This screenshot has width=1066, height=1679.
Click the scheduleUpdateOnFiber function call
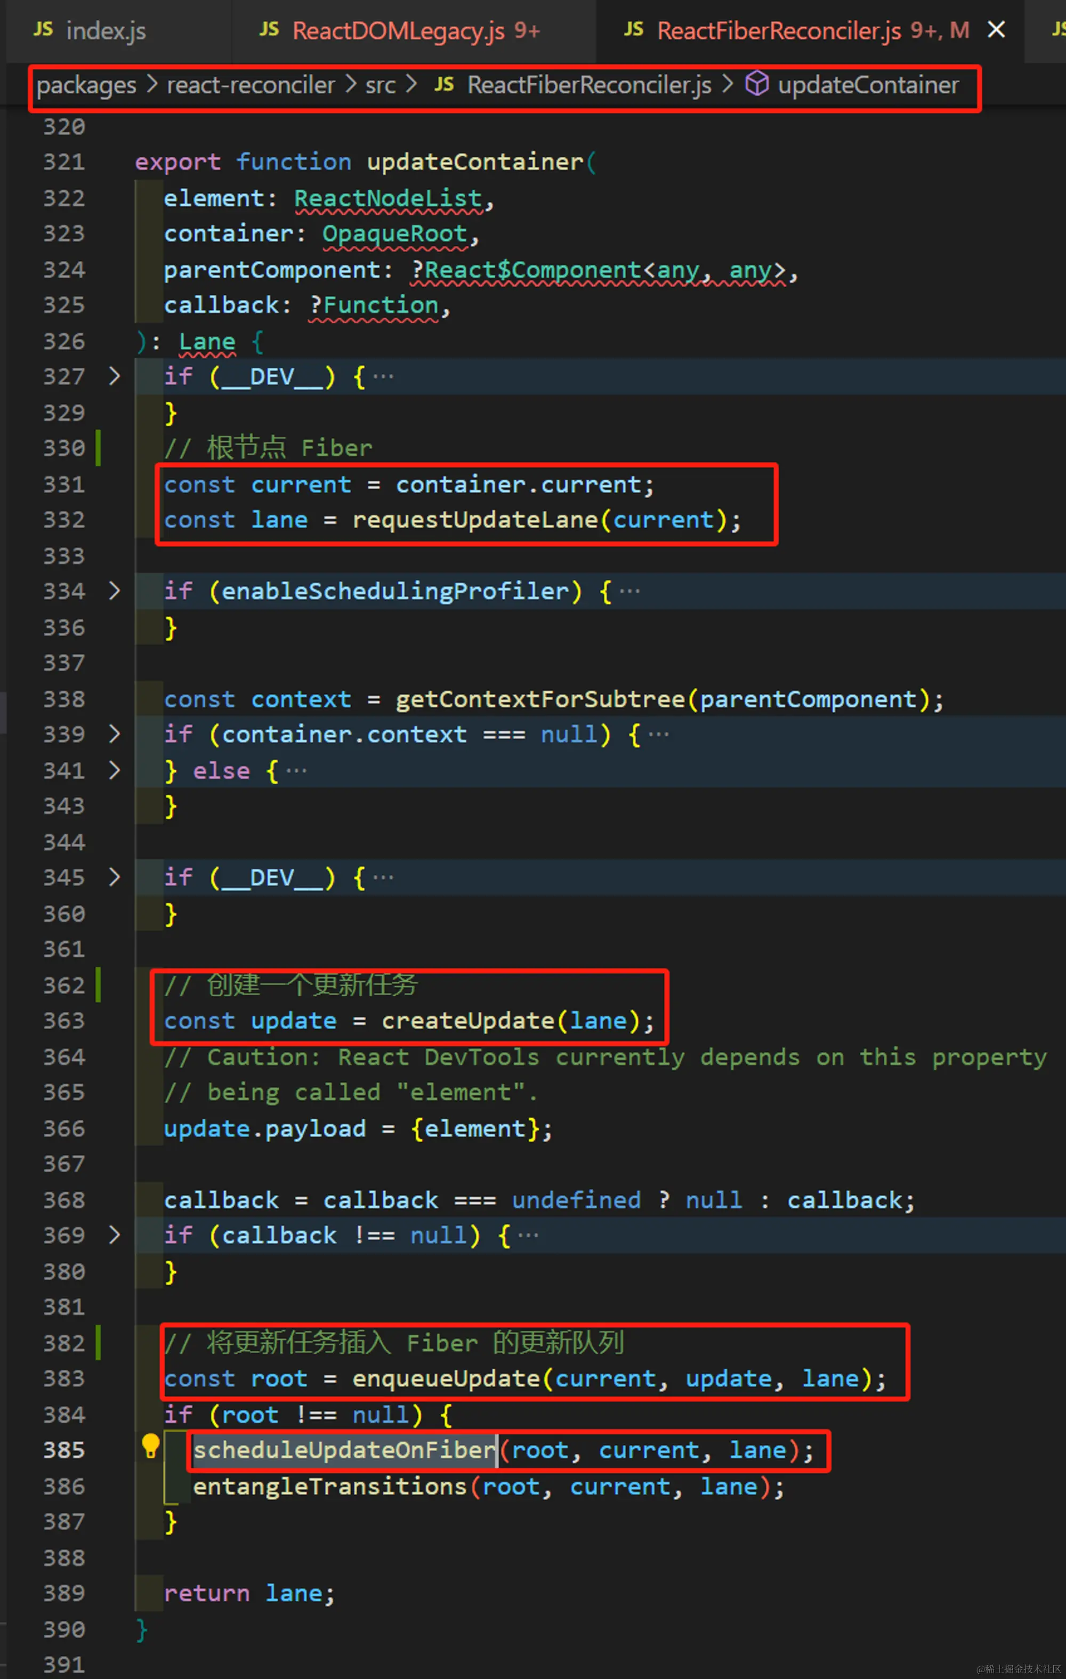(x=344, y=1450)
